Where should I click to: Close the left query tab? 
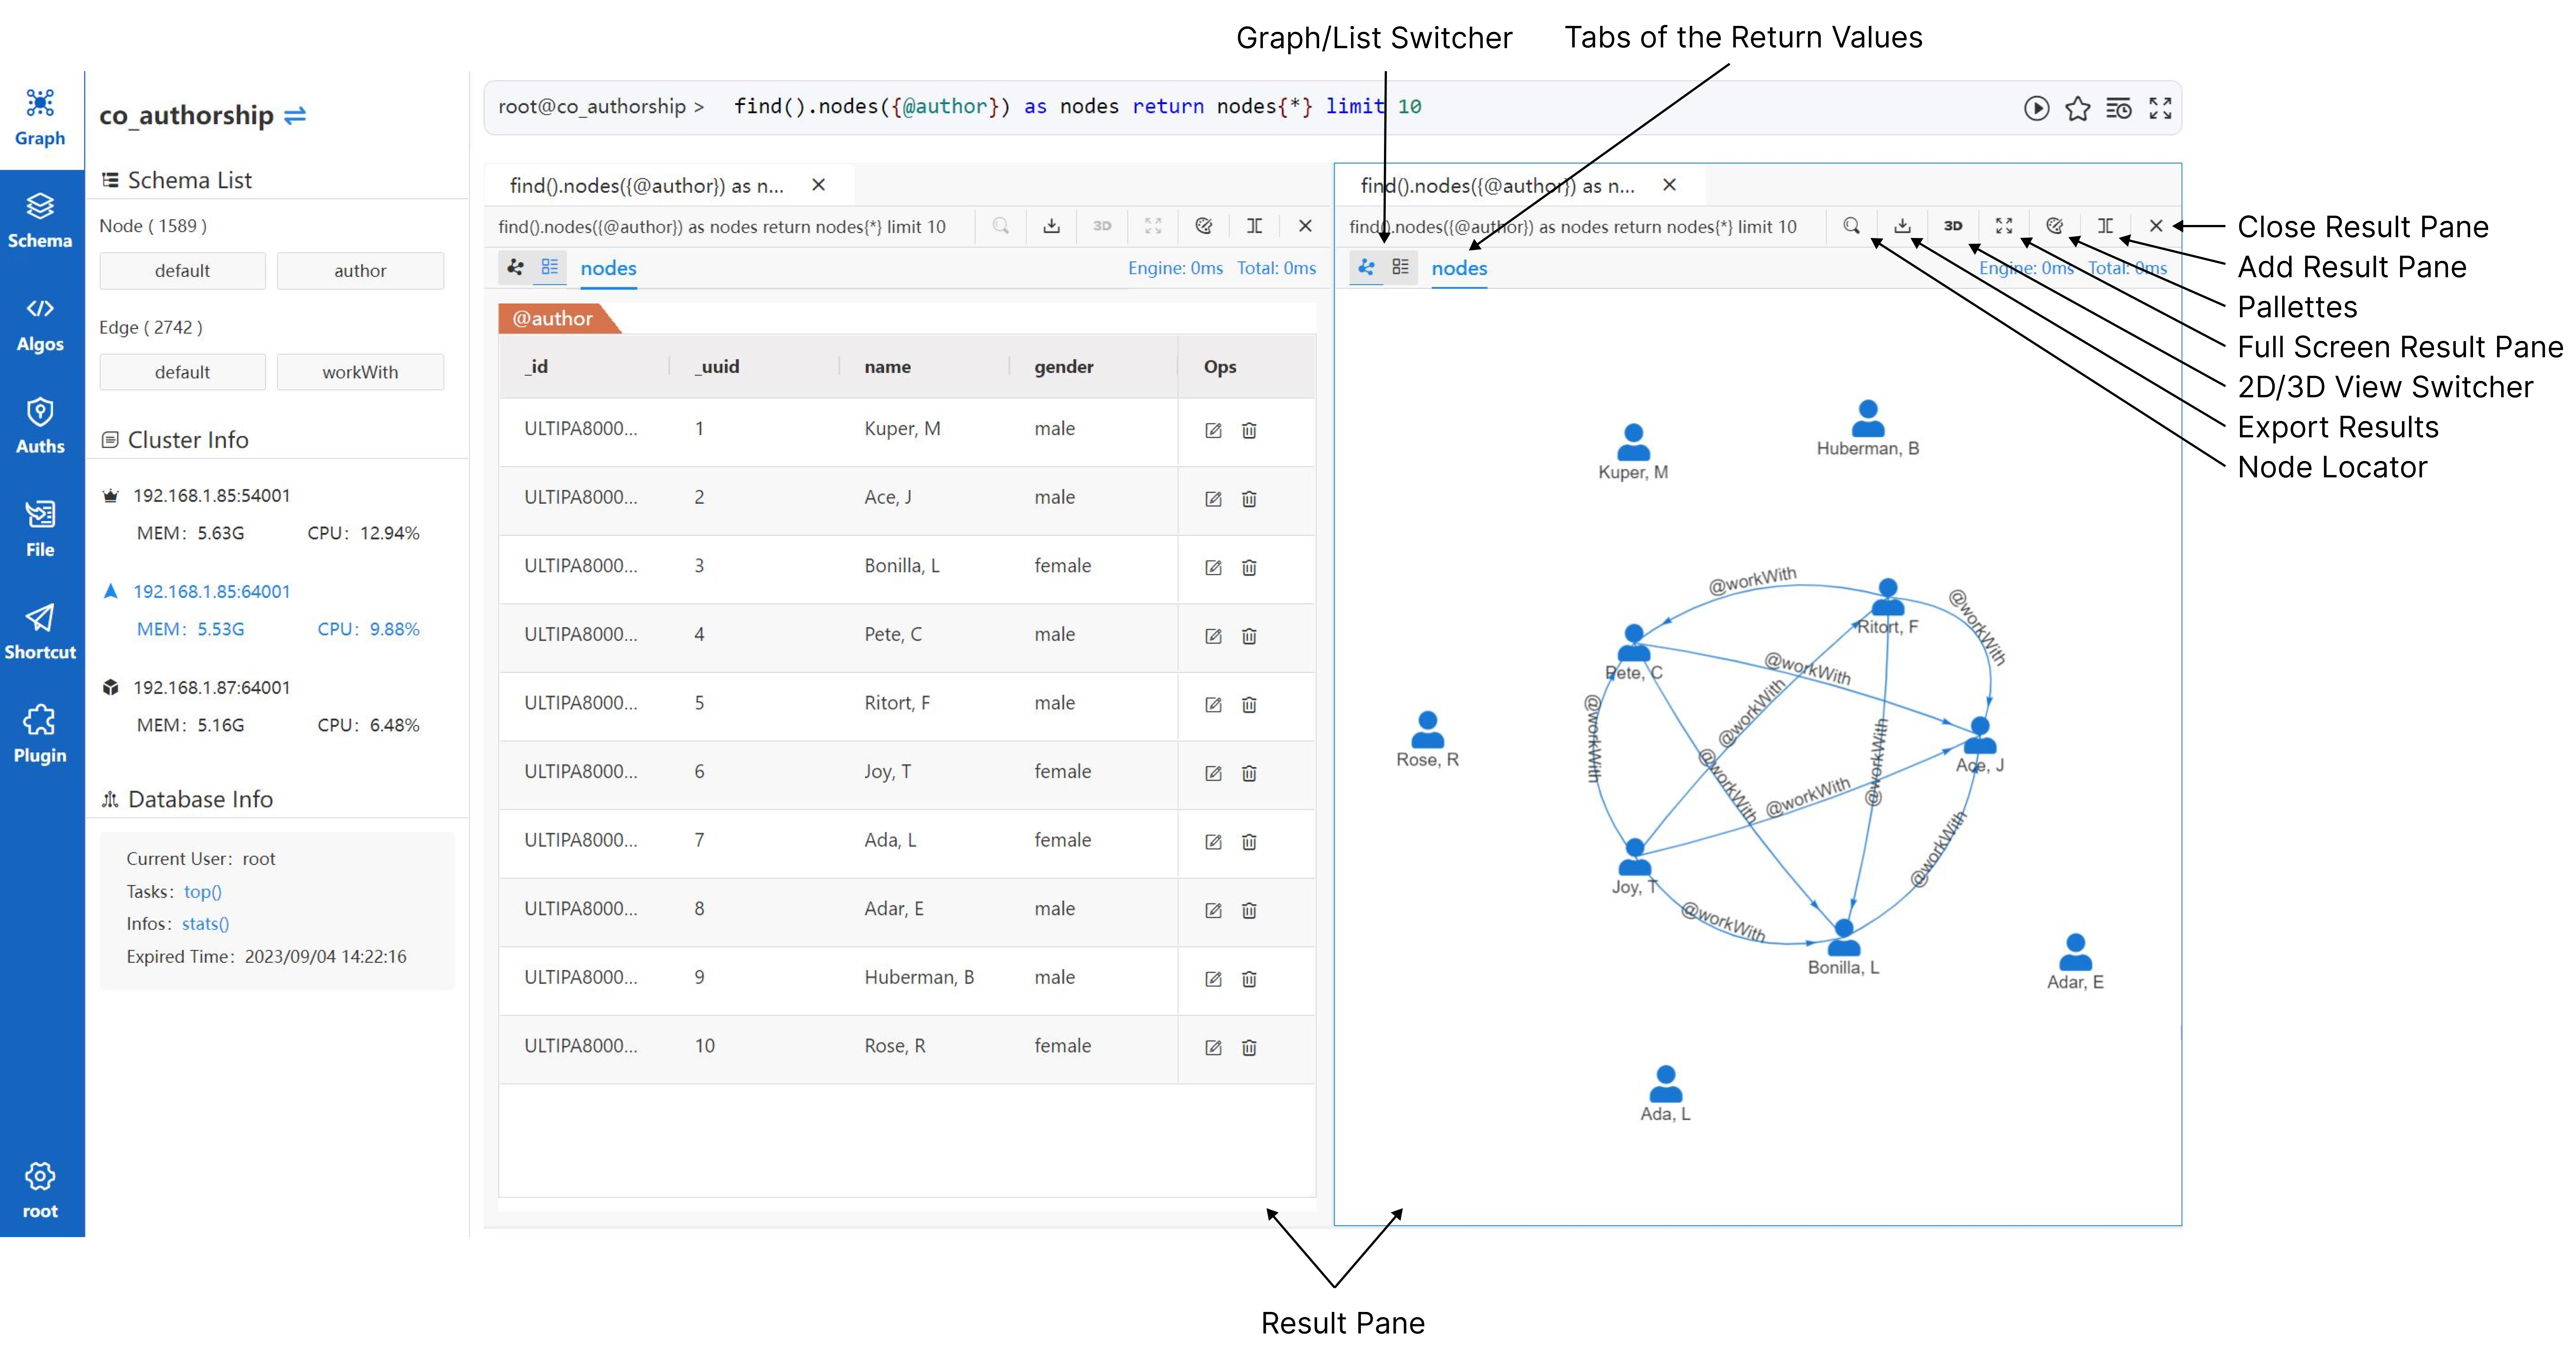[x=818, y=185]
